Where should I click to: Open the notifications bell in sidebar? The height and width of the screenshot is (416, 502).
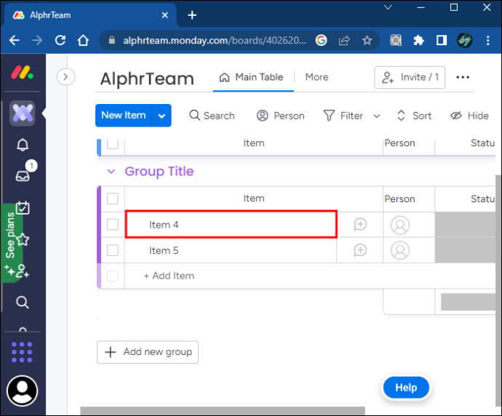(x=23, y=145)
